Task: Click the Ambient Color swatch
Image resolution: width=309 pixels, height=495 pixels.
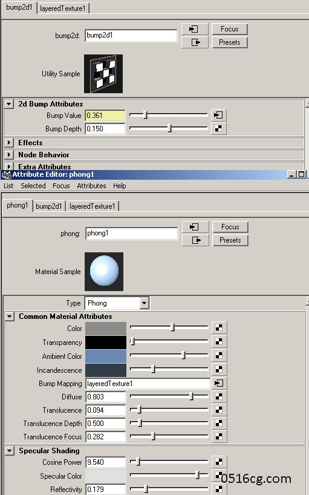Action: [106, 356]
